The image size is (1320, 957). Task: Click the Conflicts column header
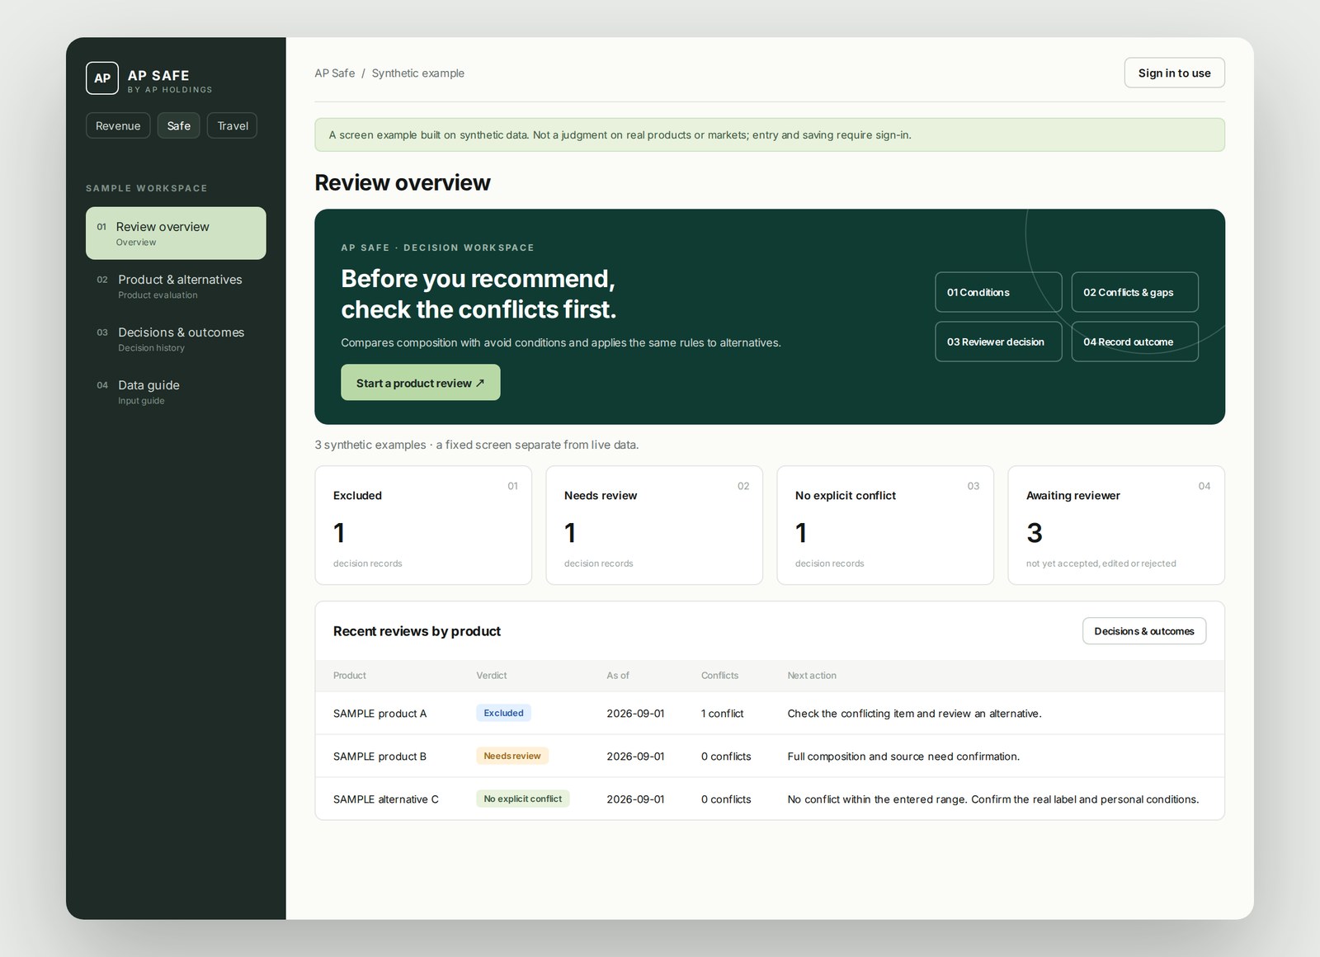720,676
